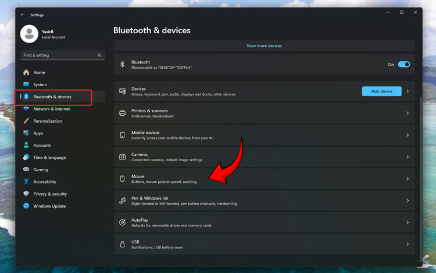
Task: Open Pen & Windows Ink chevron
Action: pyautogui.click(x=408, y=200)
